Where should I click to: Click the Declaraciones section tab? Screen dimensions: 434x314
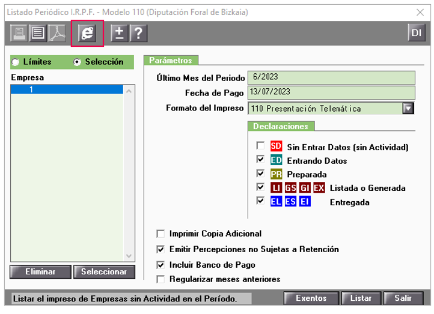click(x=281, y=126)
